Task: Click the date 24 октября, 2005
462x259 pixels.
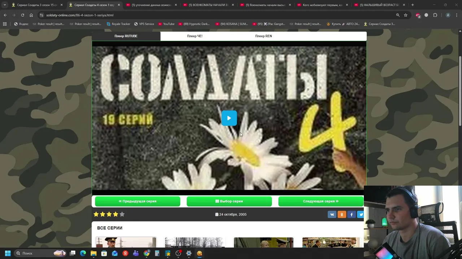Action: (231, 214)
